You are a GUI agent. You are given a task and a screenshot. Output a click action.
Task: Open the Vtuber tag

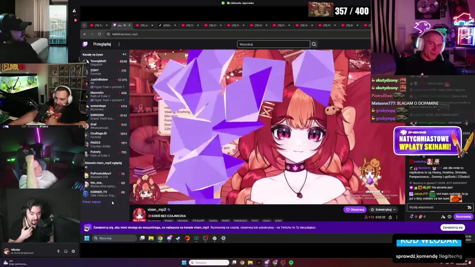(x=169, y=221)
